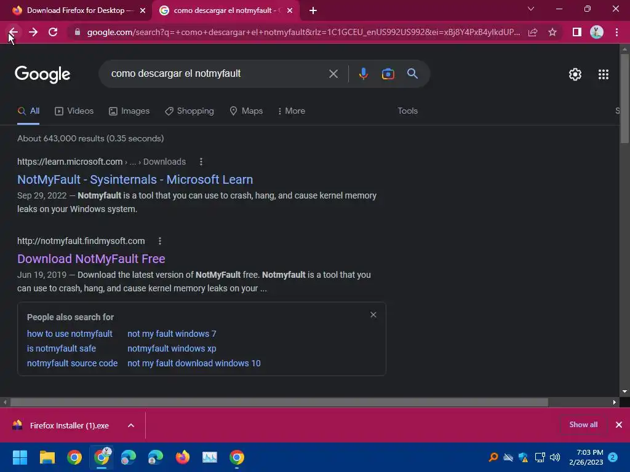Open the NotMyFault - Sysinternals - Microsoft Learn result
This screenshot has height=472, width=630.
135,179
